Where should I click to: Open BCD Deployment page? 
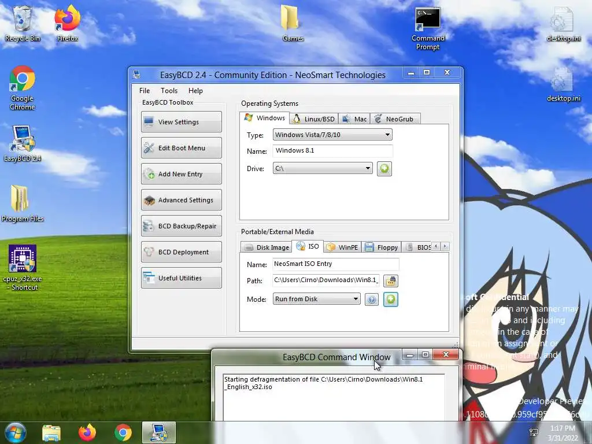181,252
